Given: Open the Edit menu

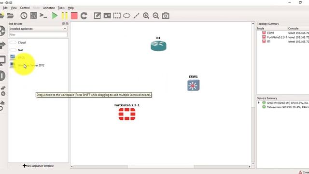Looking at the screenshot, I should [5, 8].
